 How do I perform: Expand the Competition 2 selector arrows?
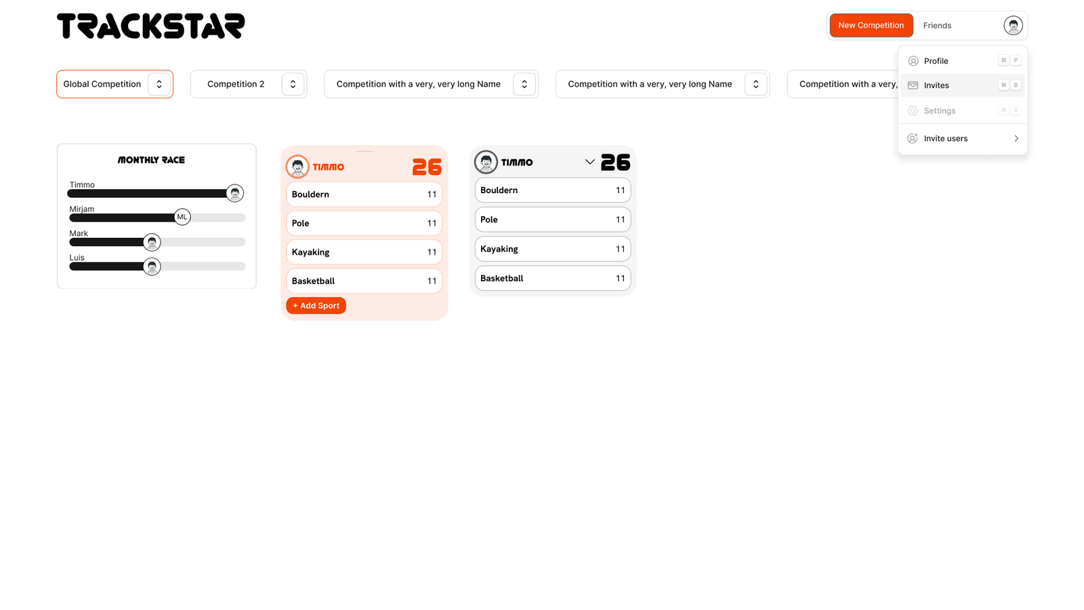[293, 84]
